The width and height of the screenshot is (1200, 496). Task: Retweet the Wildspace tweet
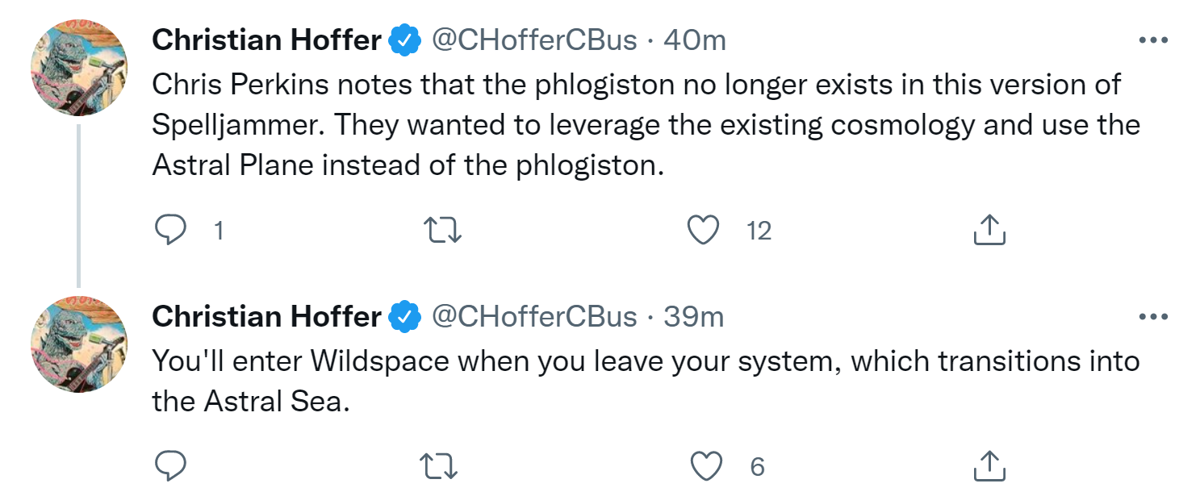[442, 466]
